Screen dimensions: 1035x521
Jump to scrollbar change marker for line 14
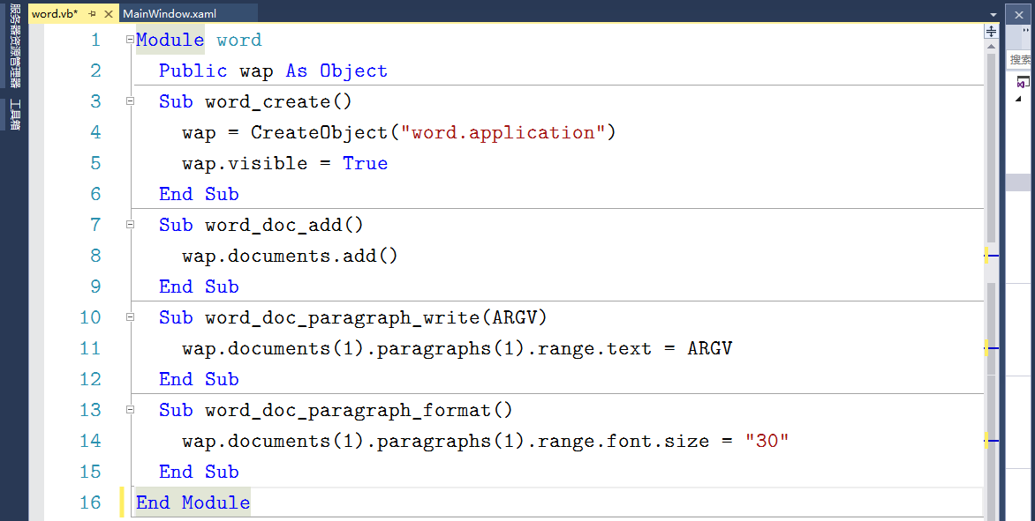pyautogui.click(x=990, y=441)
